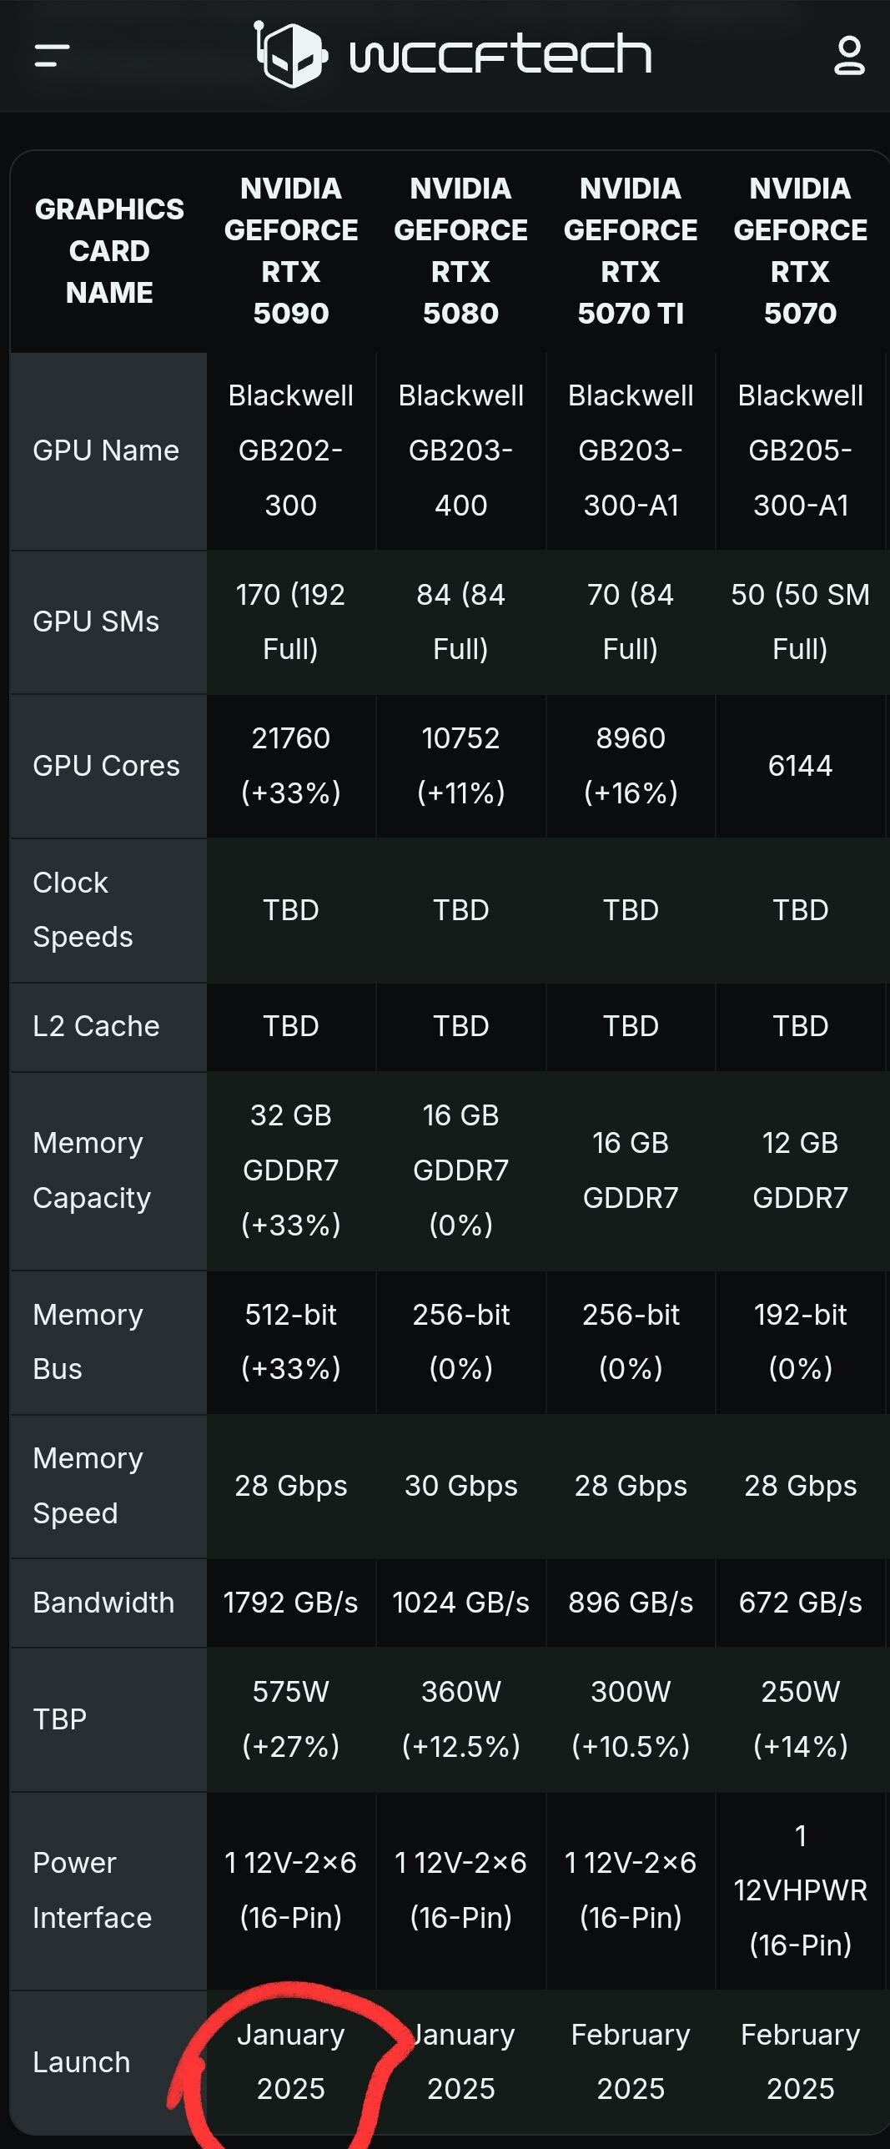Open the hamburger navigation menu

pos(52,56)
